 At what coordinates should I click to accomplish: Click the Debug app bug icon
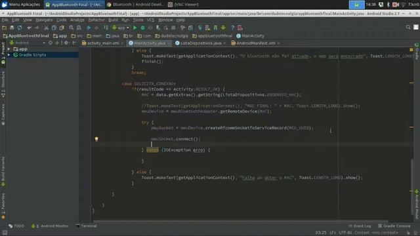tap(143, 28)
